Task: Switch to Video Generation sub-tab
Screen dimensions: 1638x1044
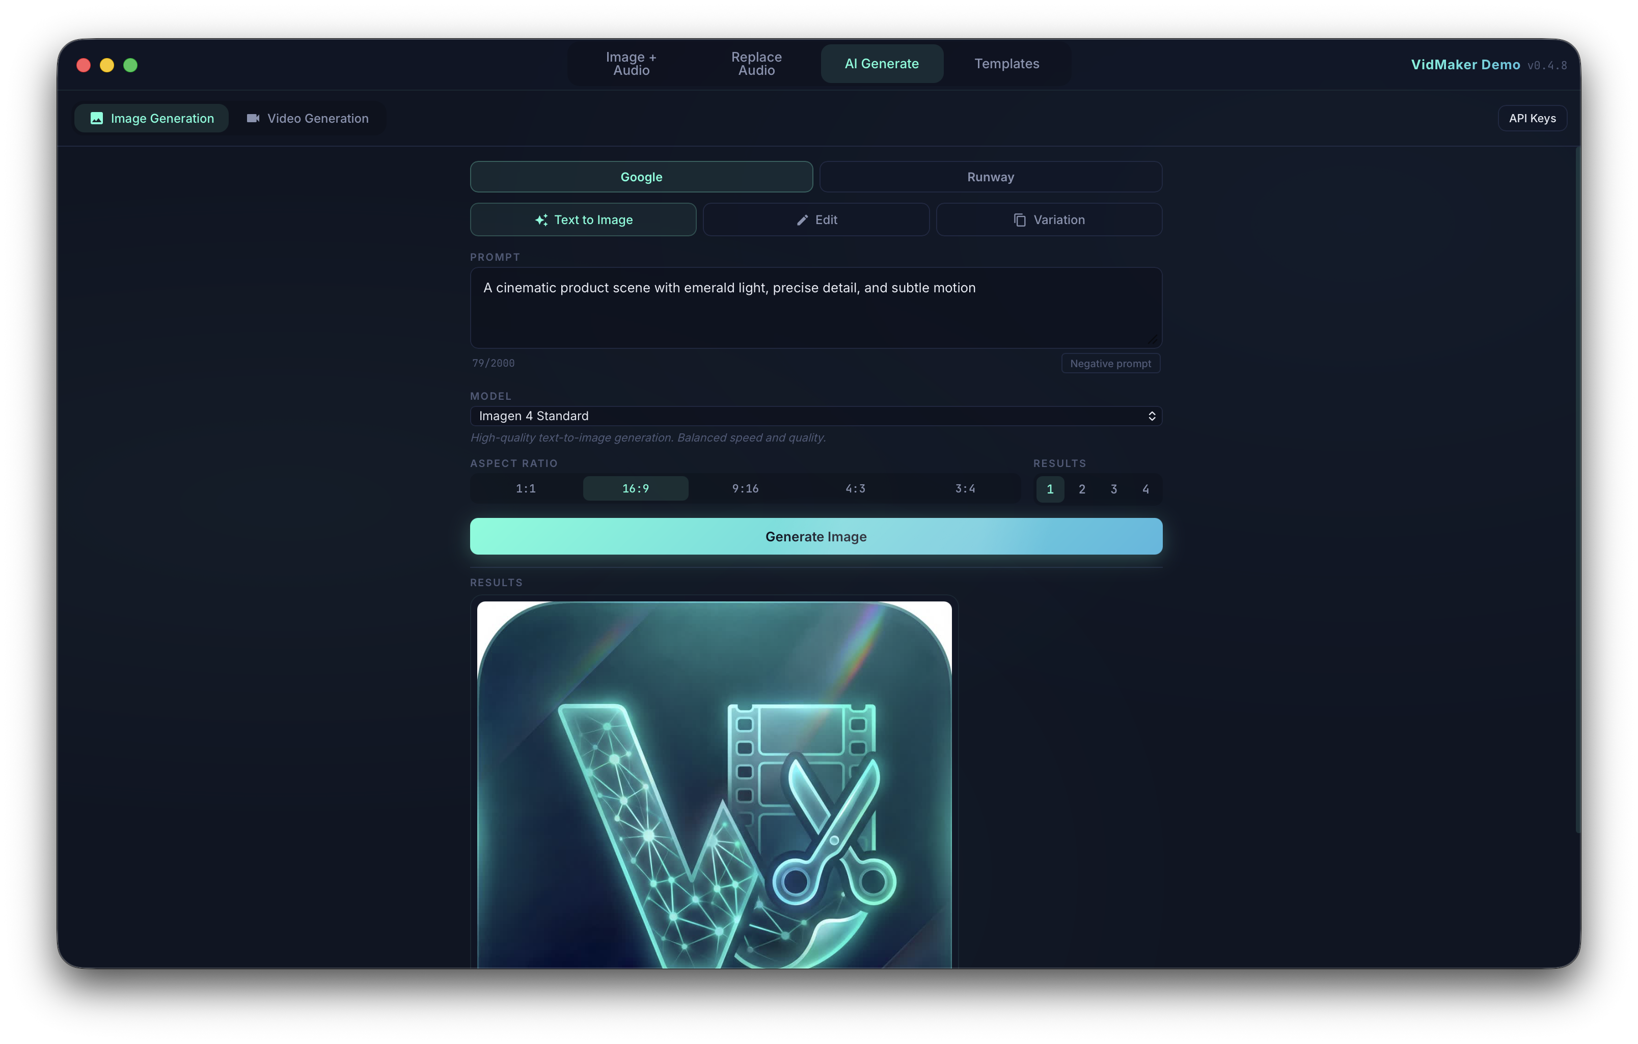Action: pyautogui.click(x=307, y=118)
